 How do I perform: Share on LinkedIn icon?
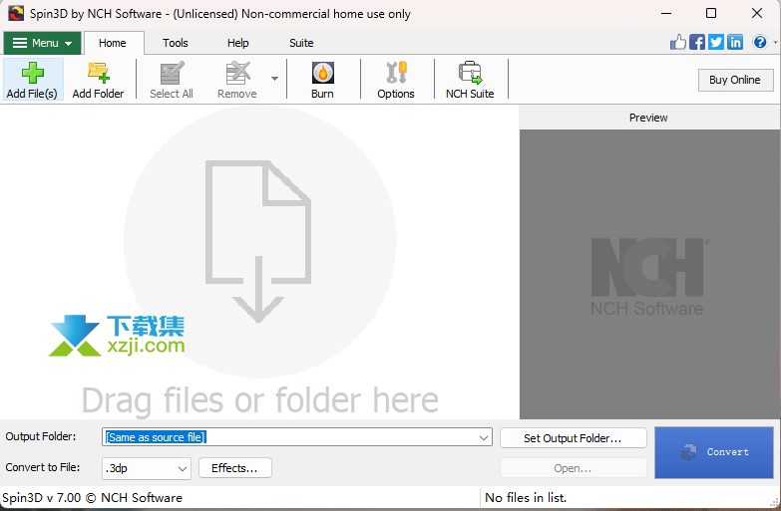[735, 42]
